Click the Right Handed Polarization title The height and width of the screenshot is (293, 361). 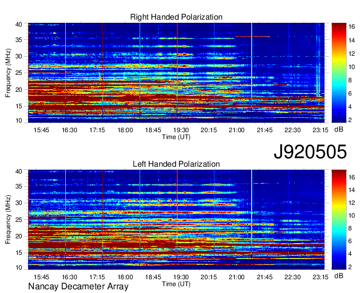tap(176, 17)
